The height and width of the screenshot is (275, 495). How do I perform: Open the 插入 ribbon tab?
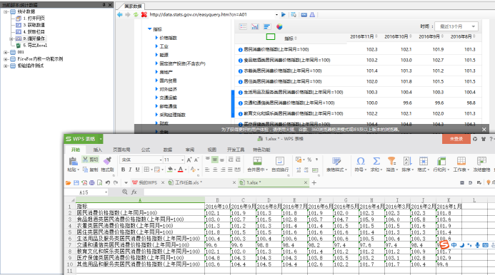click(x=98, y=150)
